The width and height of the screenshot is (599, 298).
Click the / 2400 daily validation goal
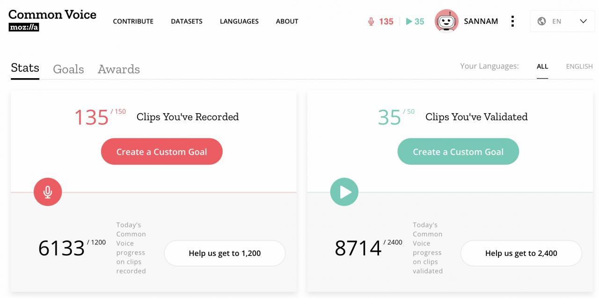pyautogui.click(x=393, y=242)
